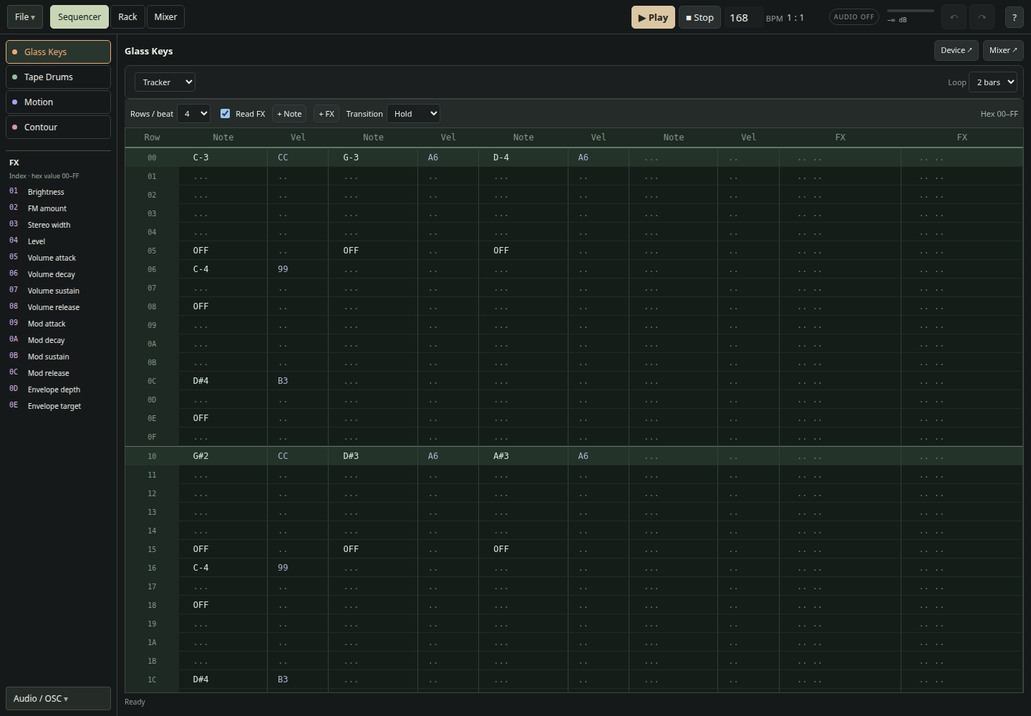Click the A#3 note cell in row 10

pos(523,456)
